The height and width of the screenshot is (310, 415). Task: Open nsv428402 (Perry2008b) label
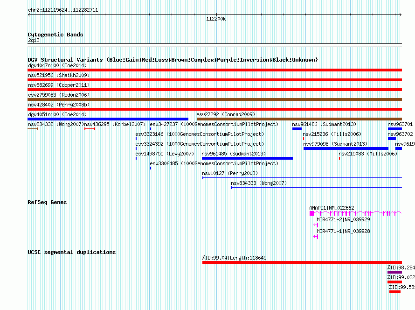[59, 105]
